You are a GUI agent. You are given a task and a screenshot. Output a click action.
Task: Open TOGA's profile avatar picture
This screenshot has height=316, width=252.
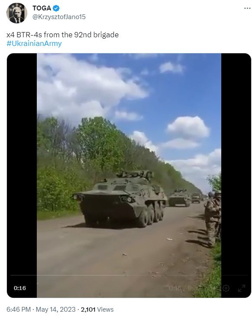click(x=17, y=13)
